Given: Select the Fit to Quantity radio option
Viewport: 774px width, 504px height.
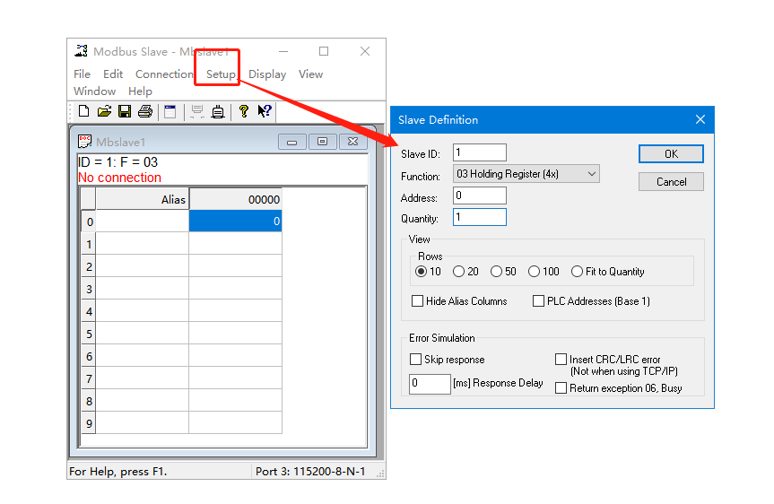Looking at the screenshot, I should click(x=577, y=272).
